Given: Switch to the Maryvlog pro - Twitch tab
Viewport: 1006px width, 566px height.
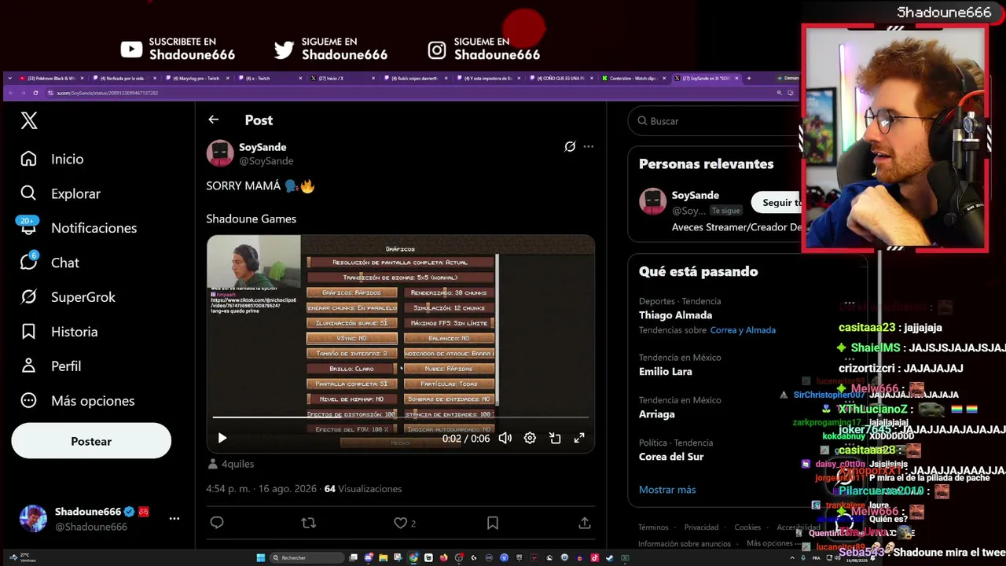Looking at the screenshot, I should pyautogui.click(x=198, y=79).
